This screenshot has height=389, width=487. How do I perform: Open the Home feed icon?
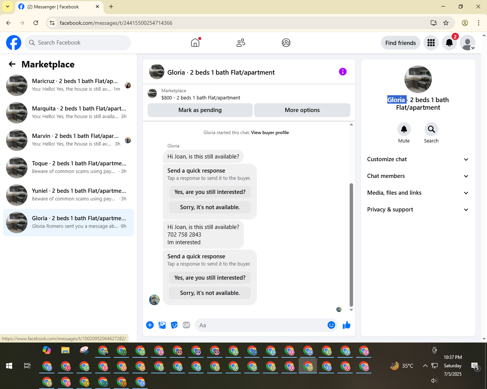point(195,43)
